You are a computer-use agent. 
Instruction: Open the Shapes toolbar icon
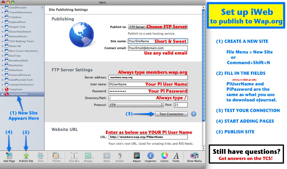click(88, 156)
